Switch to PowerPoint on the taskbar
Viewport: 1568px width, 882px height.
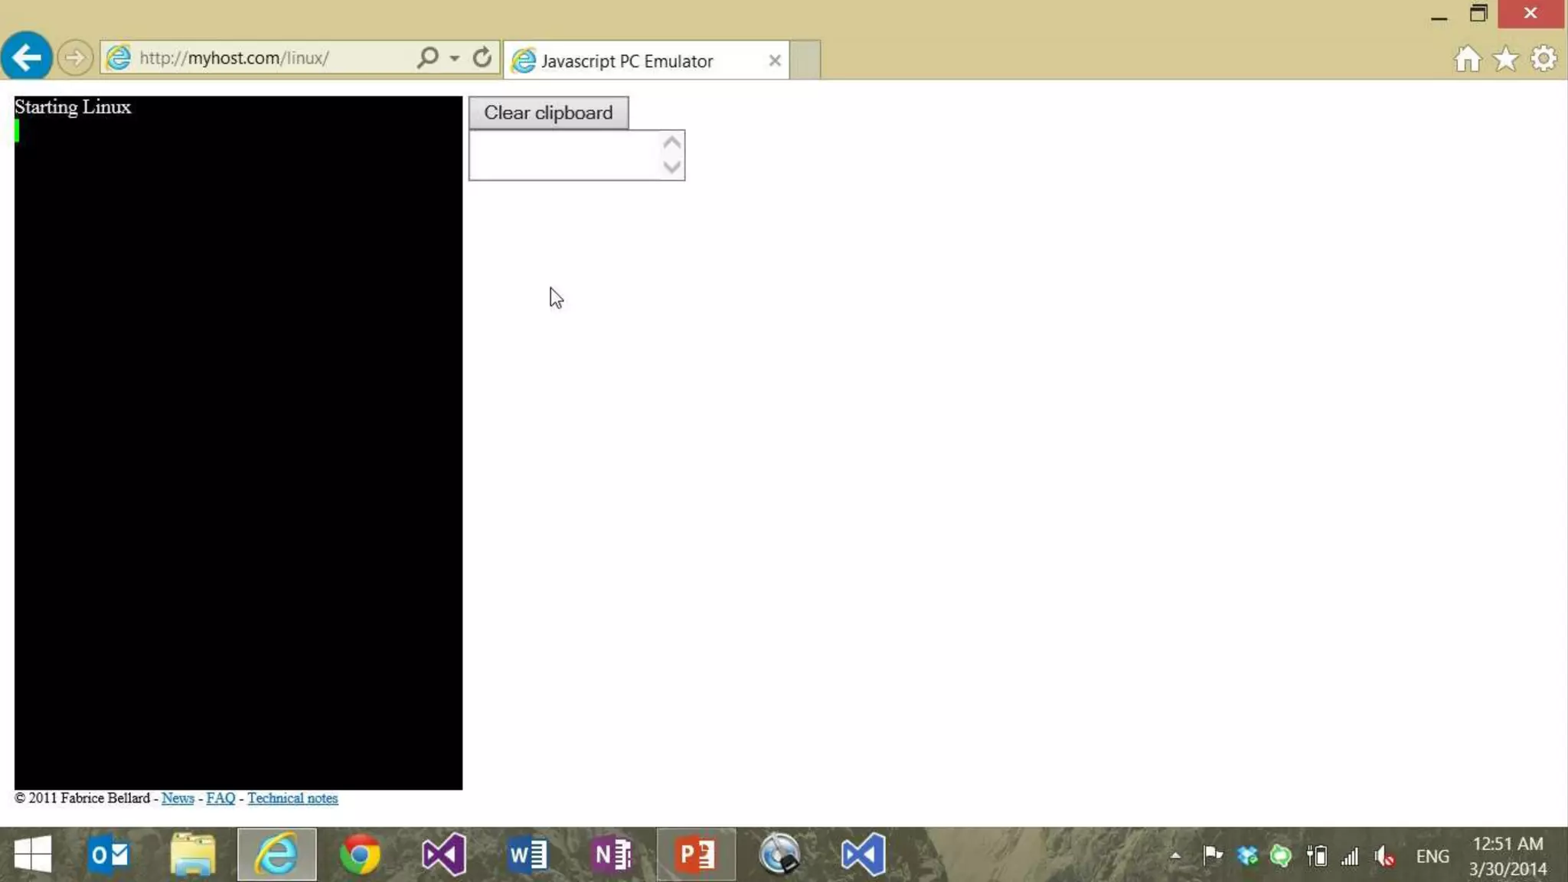pyautogui.click(x=696, y=854)
